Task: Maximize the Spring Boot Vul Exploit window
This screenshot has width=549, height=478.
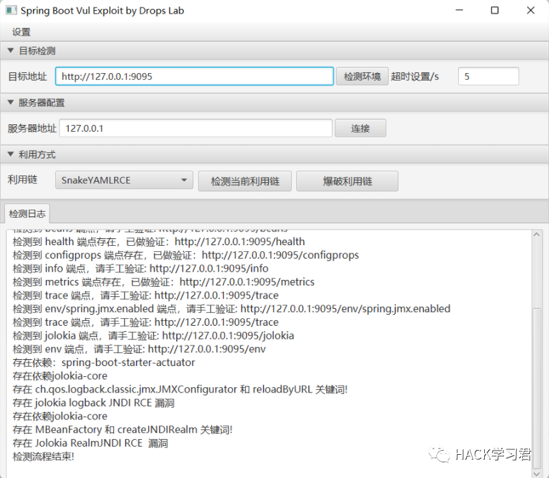Action: 495,10
